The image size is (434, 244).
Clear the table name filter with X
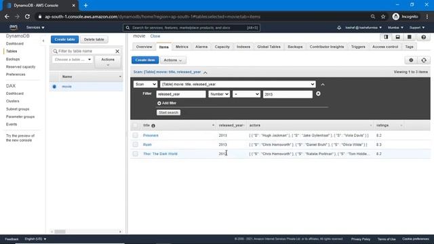click(117, 52)
